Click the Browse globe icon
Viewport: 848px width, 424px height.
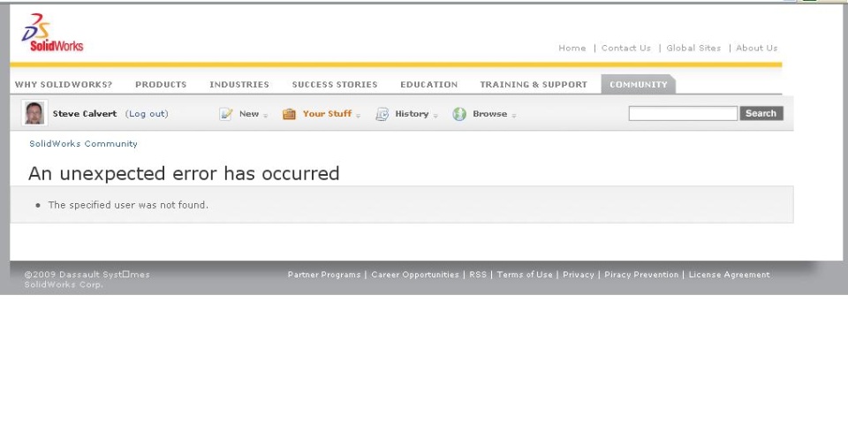pos(459,114)
